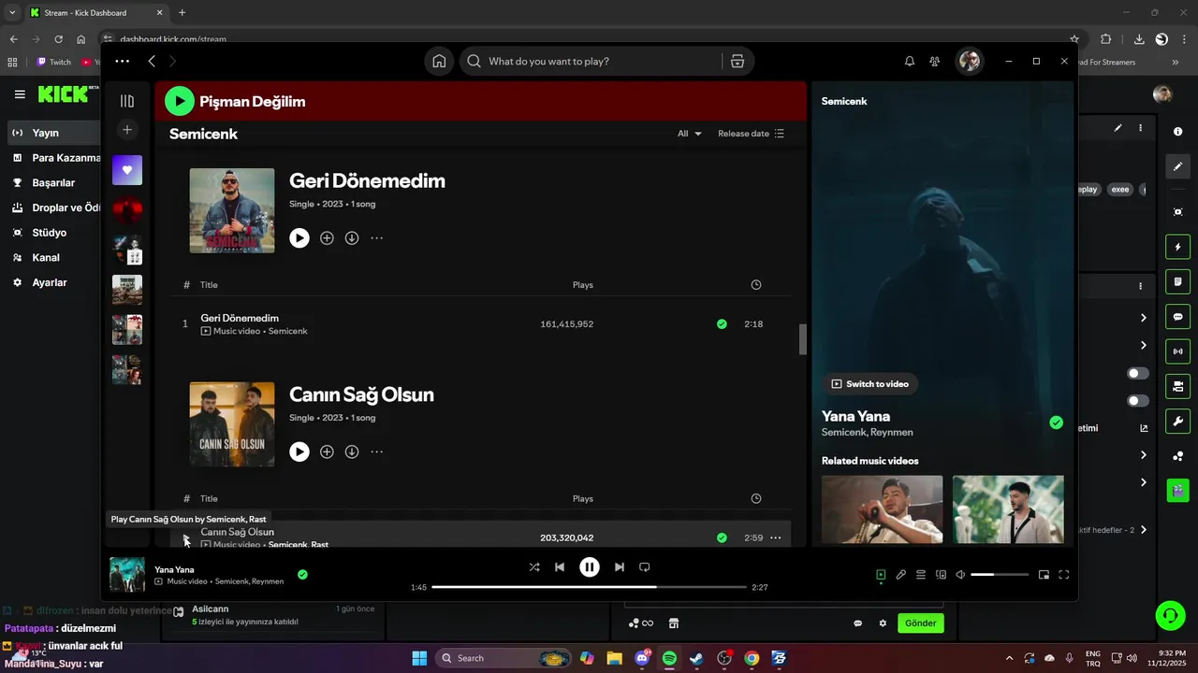Skip to next track
This screenshot has height=673, width=1198.
click(619, 567)
